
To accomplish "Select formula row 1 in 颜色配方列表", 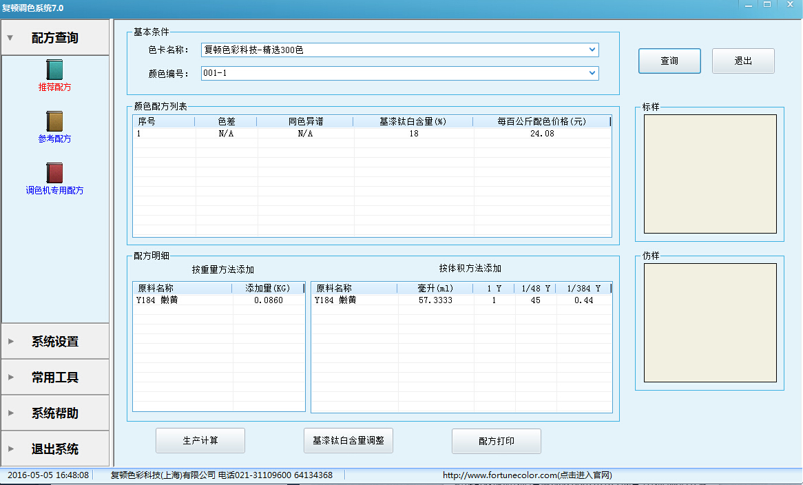I will pos(372,134).
